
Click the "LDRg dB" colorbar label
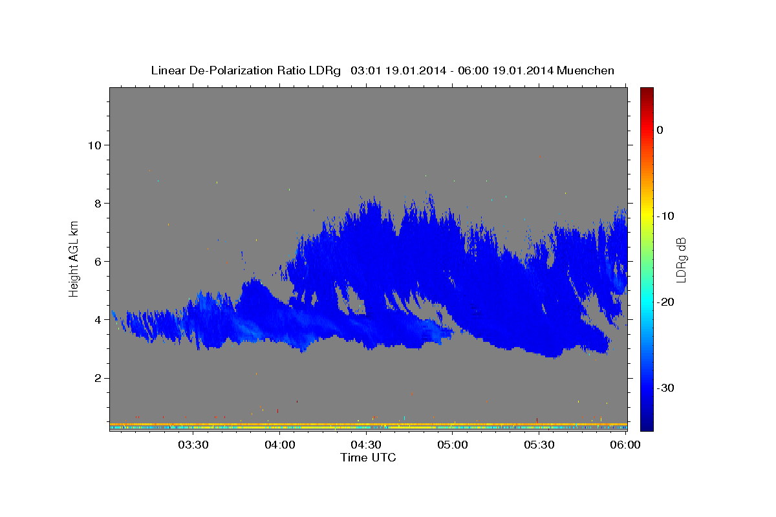[681, 259]
